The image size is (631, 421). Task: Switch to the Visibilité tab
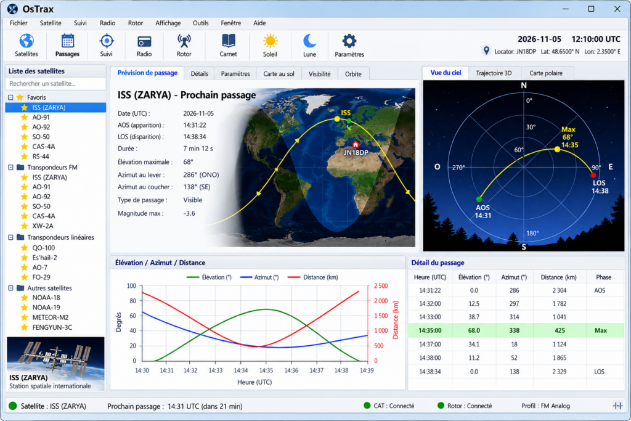click(320, 73)
